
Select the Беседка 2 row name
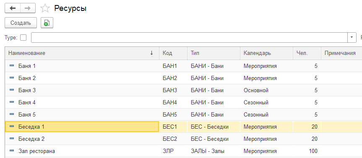tap(31, 139)
